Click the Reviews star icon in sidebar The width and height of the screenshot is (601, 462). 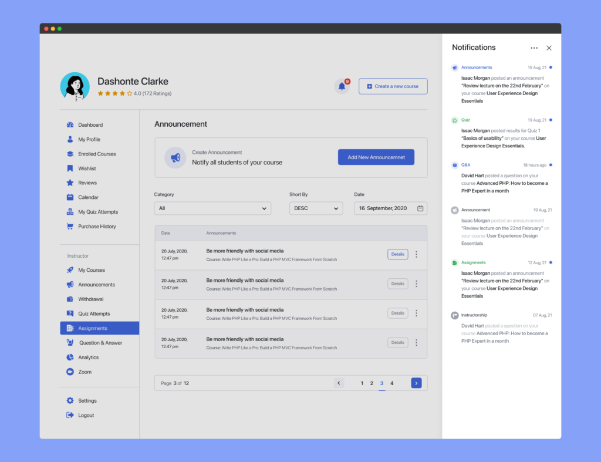tap(70, 183)
